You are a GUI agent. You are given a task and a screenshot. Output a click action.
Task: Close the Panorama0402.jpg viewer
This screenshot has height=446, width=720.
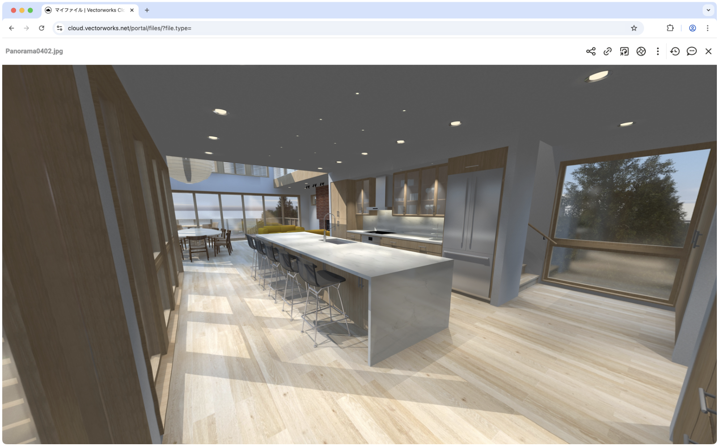pos(708,51)
